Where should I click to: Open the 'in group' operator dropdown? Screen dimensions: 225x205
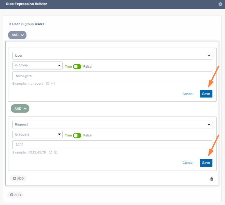click(37, 66)
